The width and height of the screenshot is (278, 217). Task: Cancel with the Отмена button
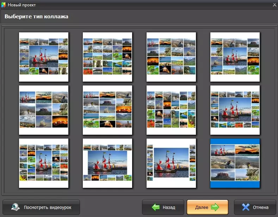255,207
